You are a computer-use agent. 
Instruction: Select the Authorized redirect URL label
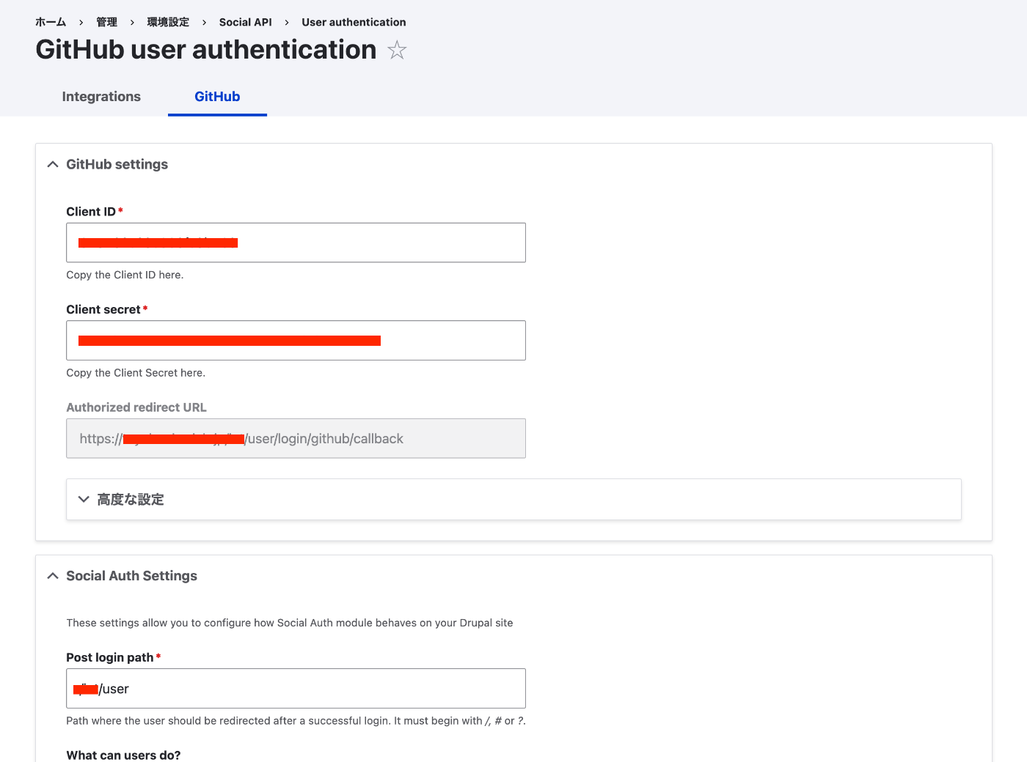[x=136, y=407]
